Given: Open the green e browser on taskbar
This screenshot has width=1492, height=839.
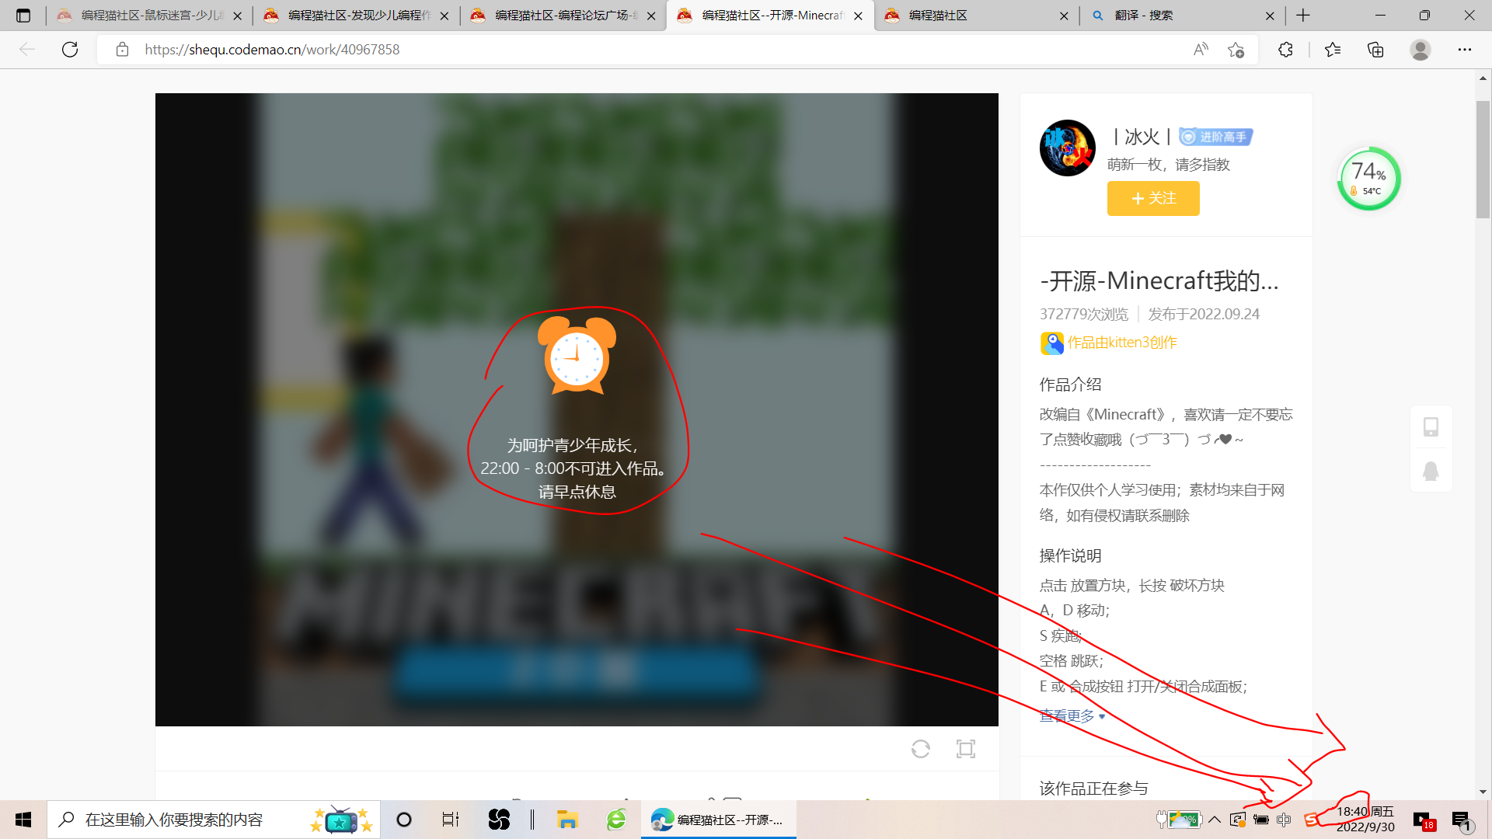Looking at the screenshot, I should (616, 820).
